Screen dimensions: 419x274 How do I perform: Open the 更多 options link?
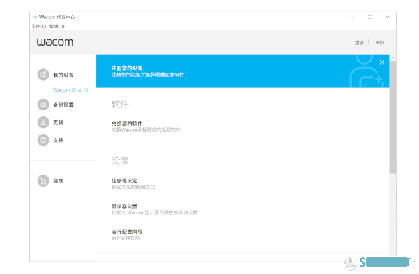(380, 42)
